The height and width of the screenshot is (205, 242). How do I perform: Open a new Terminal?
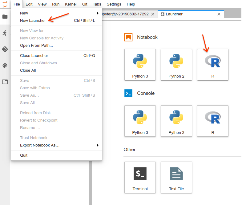(140, 177)
